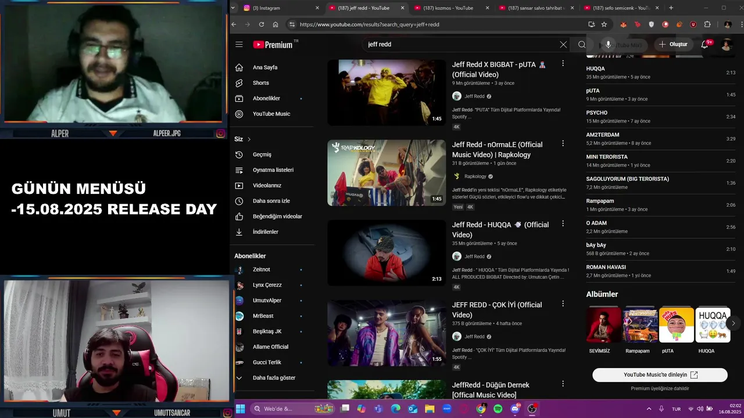744x418 pixels.
Task: Play MINI TERORISTA track
Action: 661,161
